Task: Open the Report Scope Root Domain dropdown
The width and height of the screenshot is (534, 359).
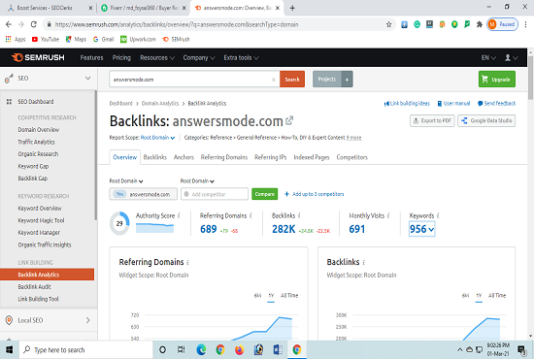Action: pos(157,138)
